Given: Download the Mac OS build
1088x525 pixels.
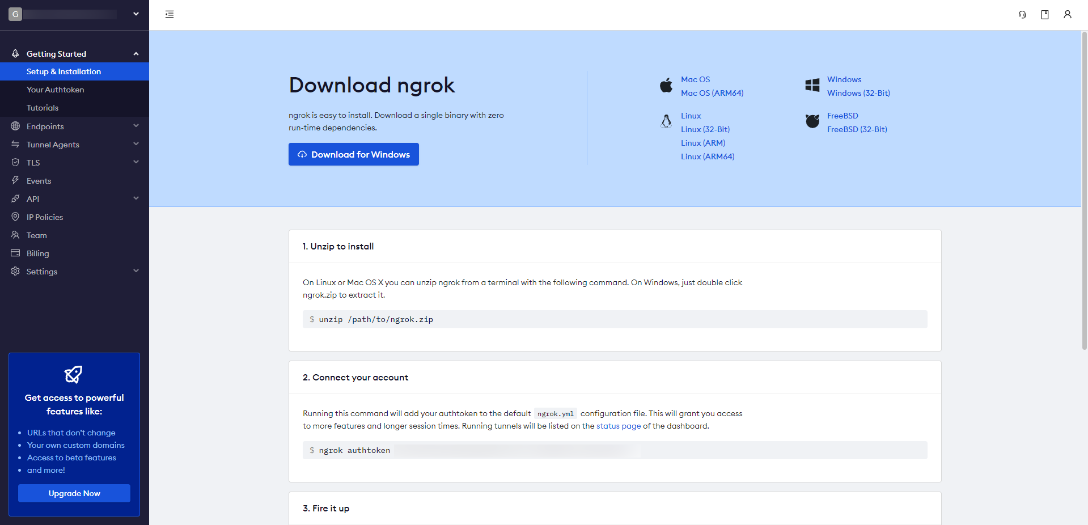Looking at the screenshot, I should click(x=695, y=79).
